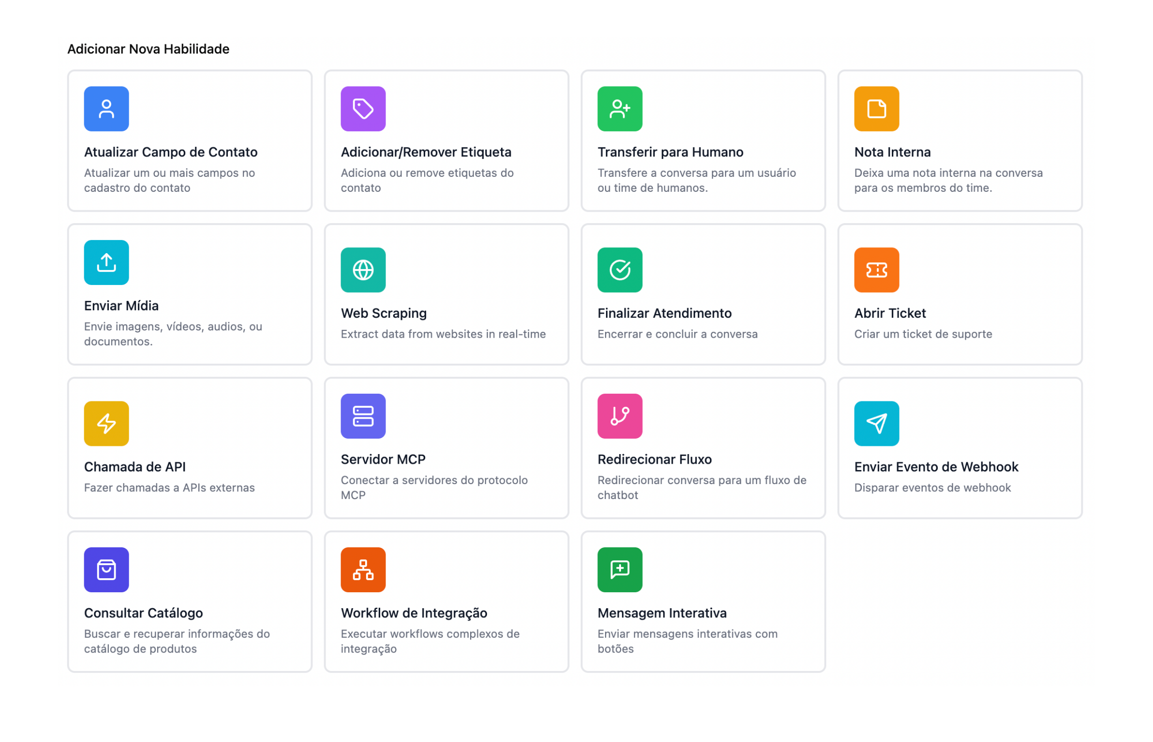Select the pink branch Redirecionar Fluxo icon
The height and width of the screenshot is (742, 1153).
[620, 416]
